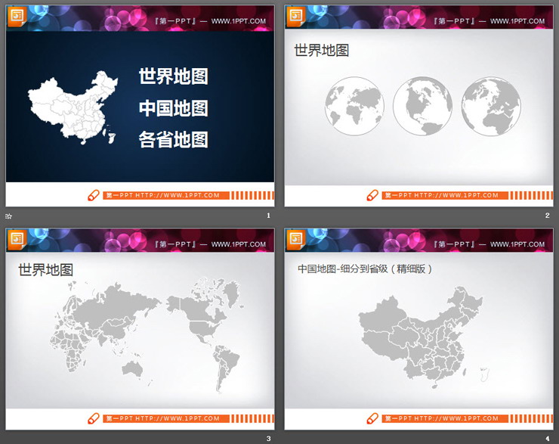This screenshot has width=559, height=444.
Task: Click slide number 3 label
Action: click(268, 438)
